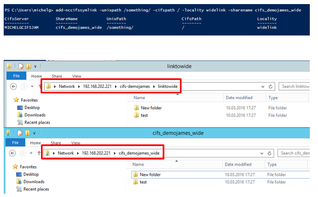Select Favorites in cifs_demojames_wide navigation pane
The height and width of the screenshot is (197, 318).
(28, 167)
